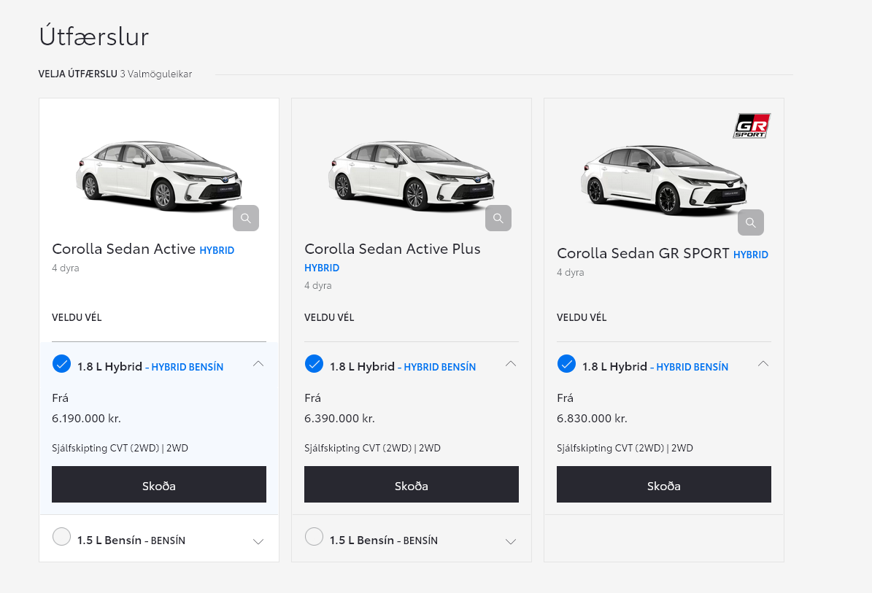Expand 1.5 L Bensín under Active Plus
This screenshot has width=872, height=593.
[511, 541]
